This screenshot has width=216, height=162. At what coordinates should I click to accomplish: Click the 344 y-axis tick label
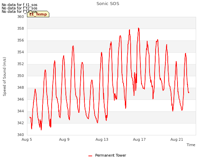(21, 111)
